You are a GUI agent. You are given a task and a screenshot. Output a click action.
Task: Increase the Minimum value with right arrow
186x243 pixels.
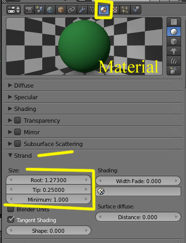(86, 199)
